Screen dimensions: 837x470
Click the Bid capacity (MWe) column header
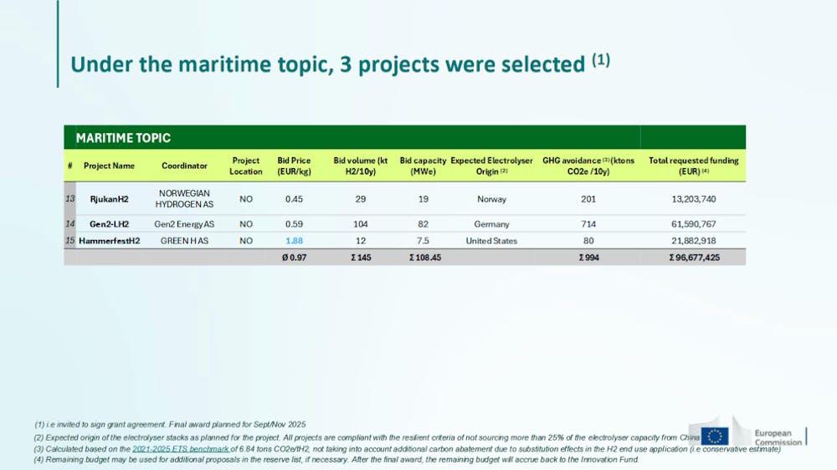[x=423, y=166]
